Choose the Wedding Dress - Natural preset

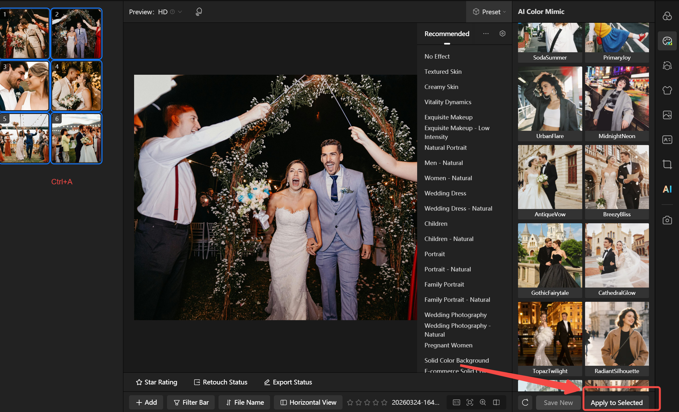pos(458,208)
